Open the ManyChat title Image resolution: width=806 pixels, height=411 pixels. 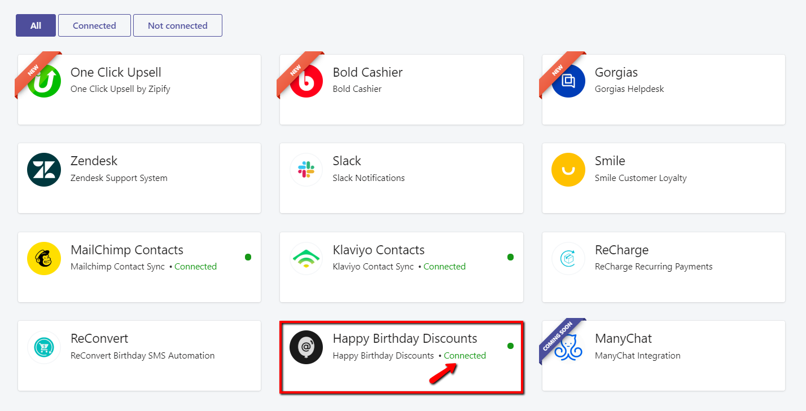tap(624, 338)
